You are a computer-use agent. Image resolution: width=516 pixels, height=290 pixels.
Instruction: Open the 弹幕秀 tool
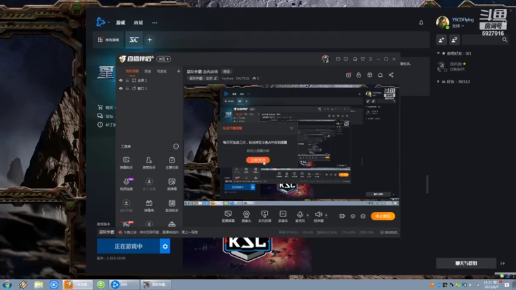[x=149, y=206]
